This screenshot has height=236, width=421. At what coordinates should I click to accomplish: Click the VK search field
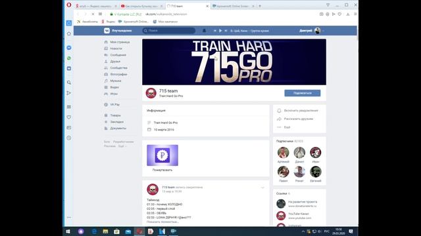tap(168, 31)
